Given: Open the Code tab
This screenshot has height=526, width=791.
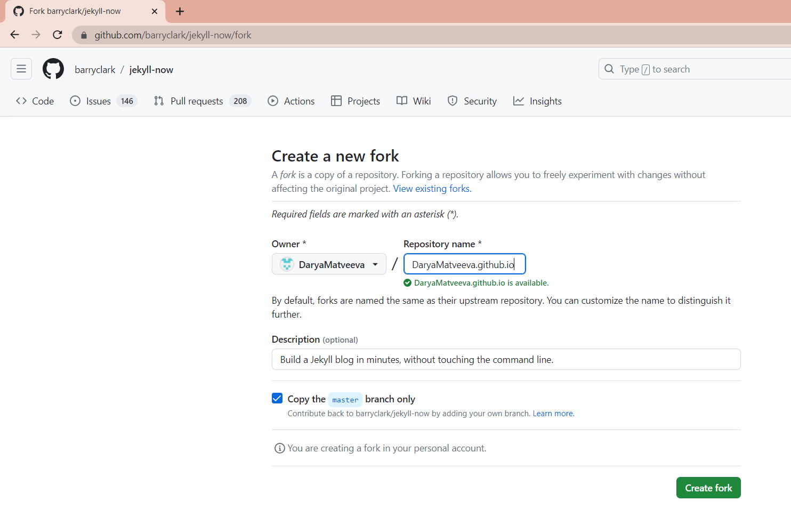Looking at the screenshot, I should pyautogui.click(x=35, y=101).
